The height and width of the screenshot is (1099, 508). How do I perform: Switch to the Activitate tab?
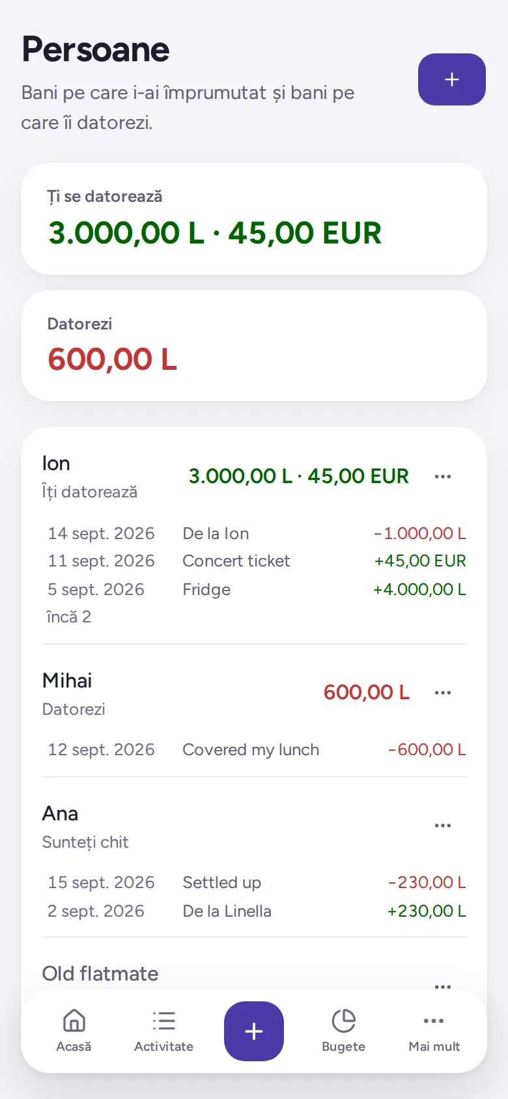tap(164, 1031)
